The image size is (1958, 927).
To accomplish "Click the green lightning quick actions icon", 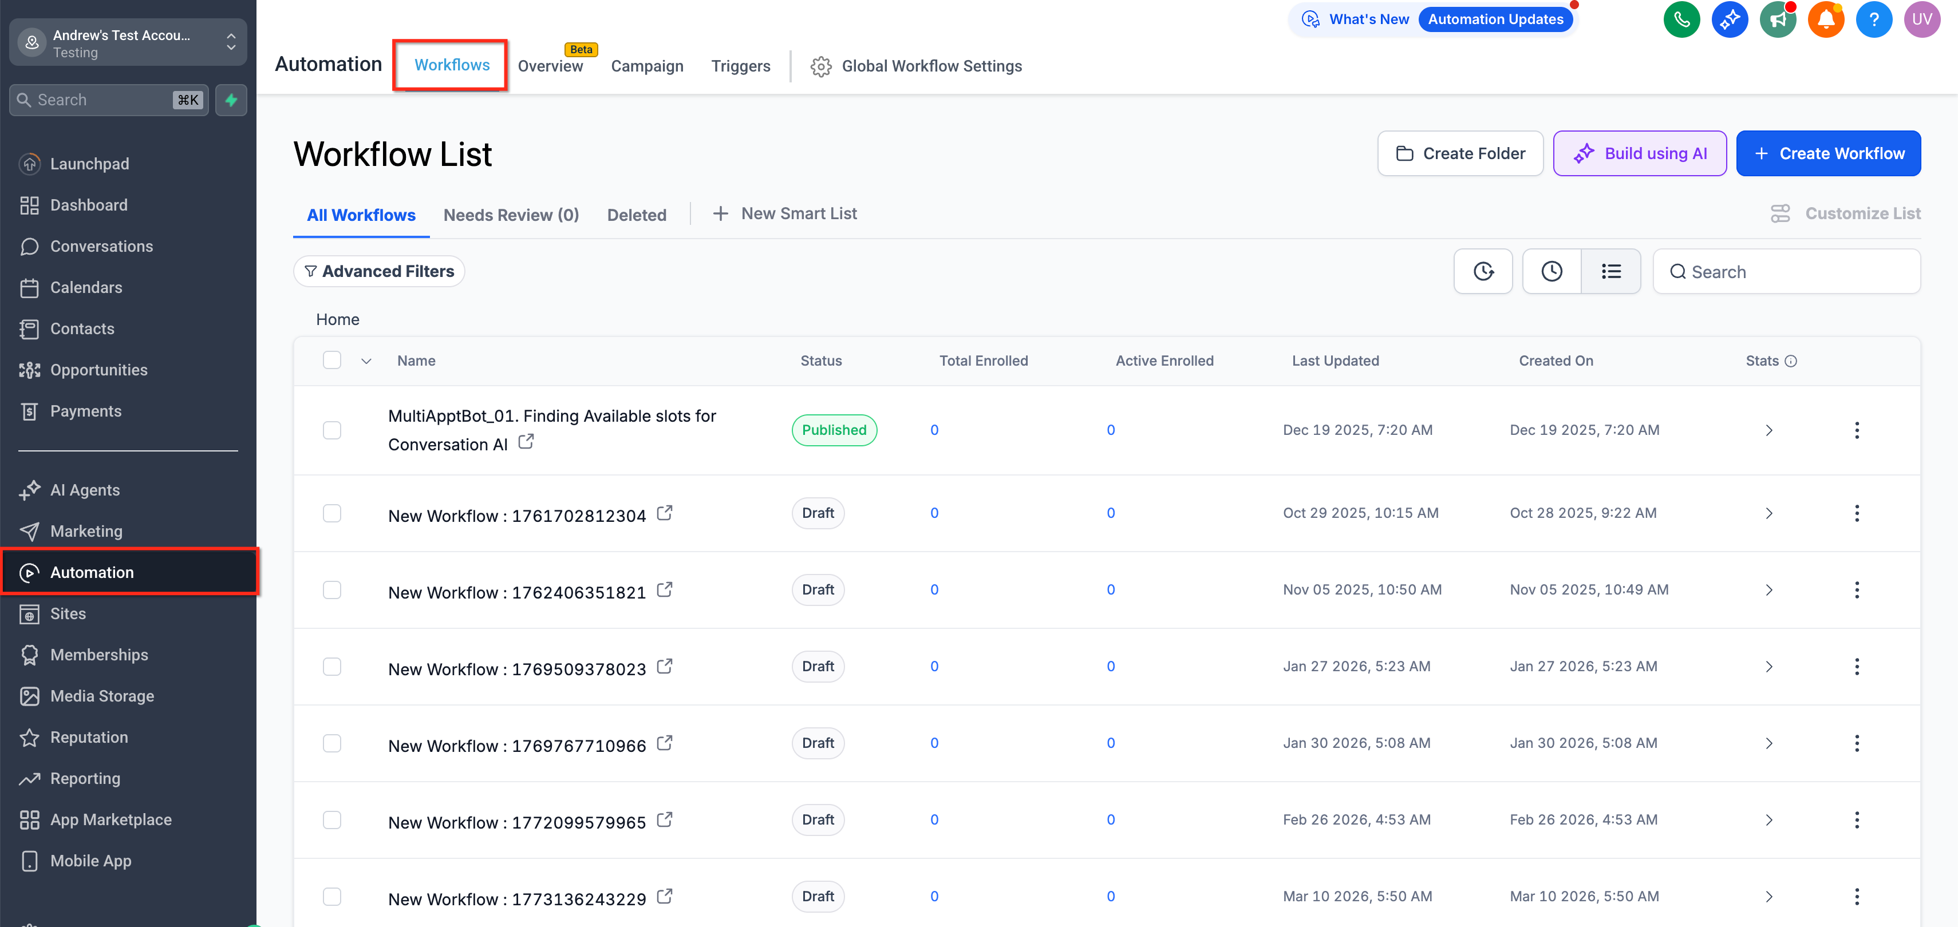I will click(231, 100).
